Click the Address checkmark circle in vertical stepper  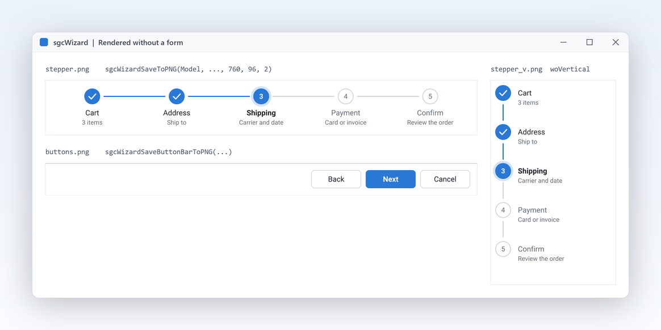[503, 132]
